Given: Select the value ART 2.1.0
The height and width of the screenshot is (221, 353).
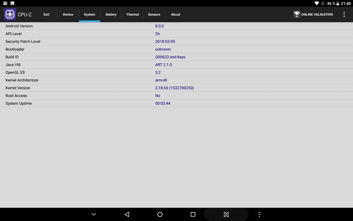Looking at the screenshot, I should click(164, 65).
